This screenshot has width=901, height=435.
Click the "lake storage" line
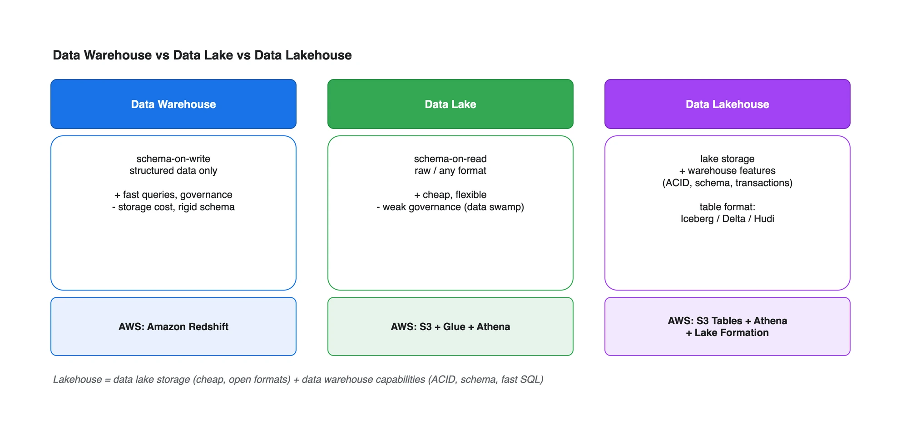728,159
